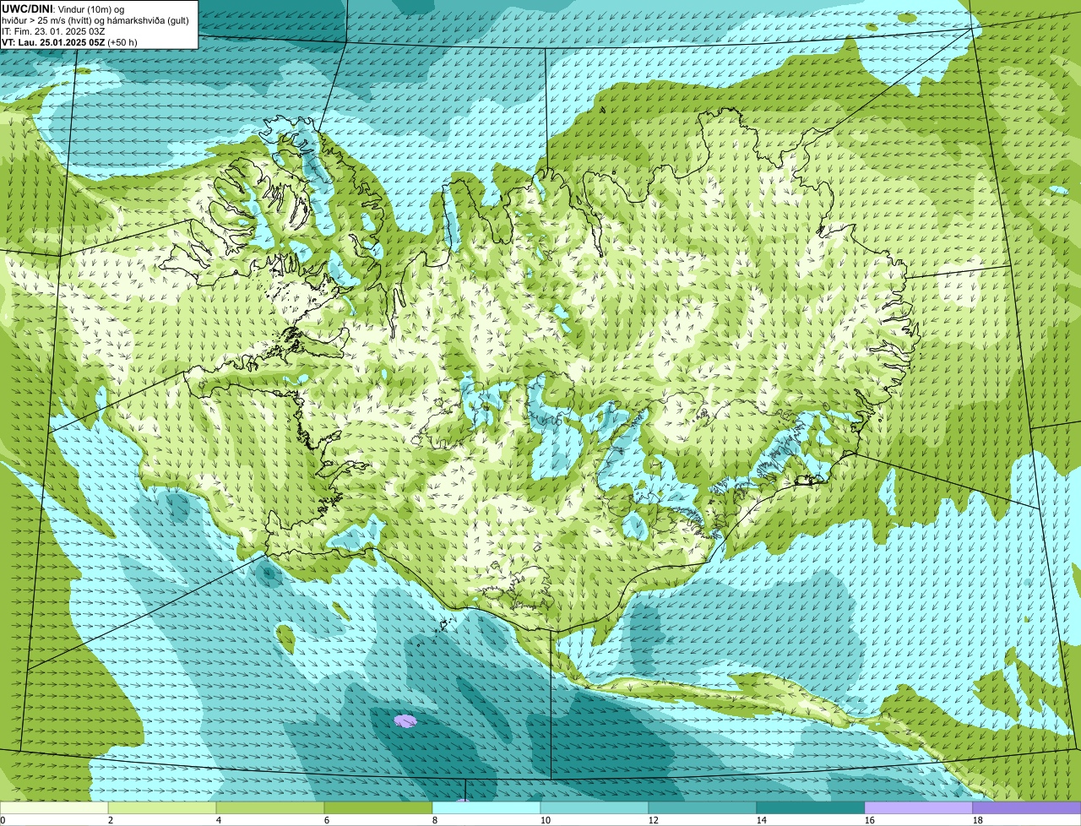Click the line 'hviður > 25 m/s (hvítt) og hámarkshviða (gult)'
Image resolution: width=1081 pixels, height=826 pixels.
(x=95, y=19)
